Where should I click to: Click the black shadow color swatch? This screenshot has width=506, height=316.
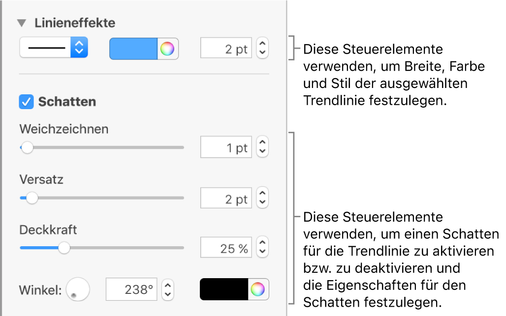[x=224, y=289]
